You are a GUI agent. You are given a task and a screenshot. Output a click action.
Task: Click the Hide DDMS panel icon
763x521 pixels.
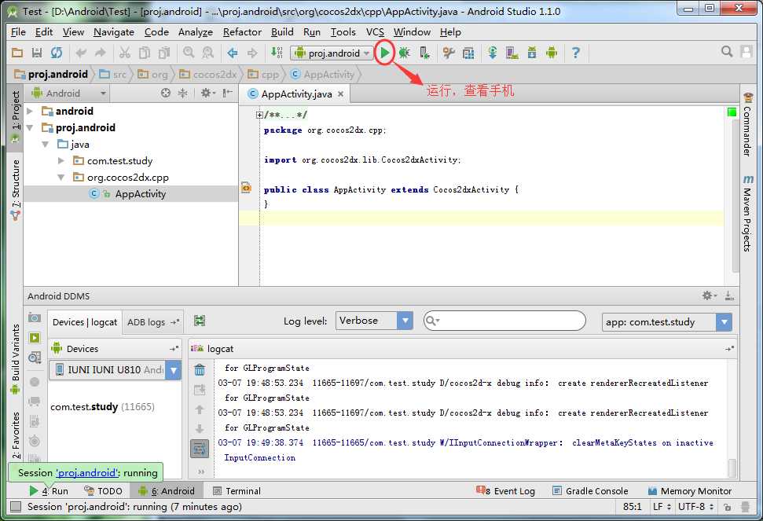(x=729, y=295)
